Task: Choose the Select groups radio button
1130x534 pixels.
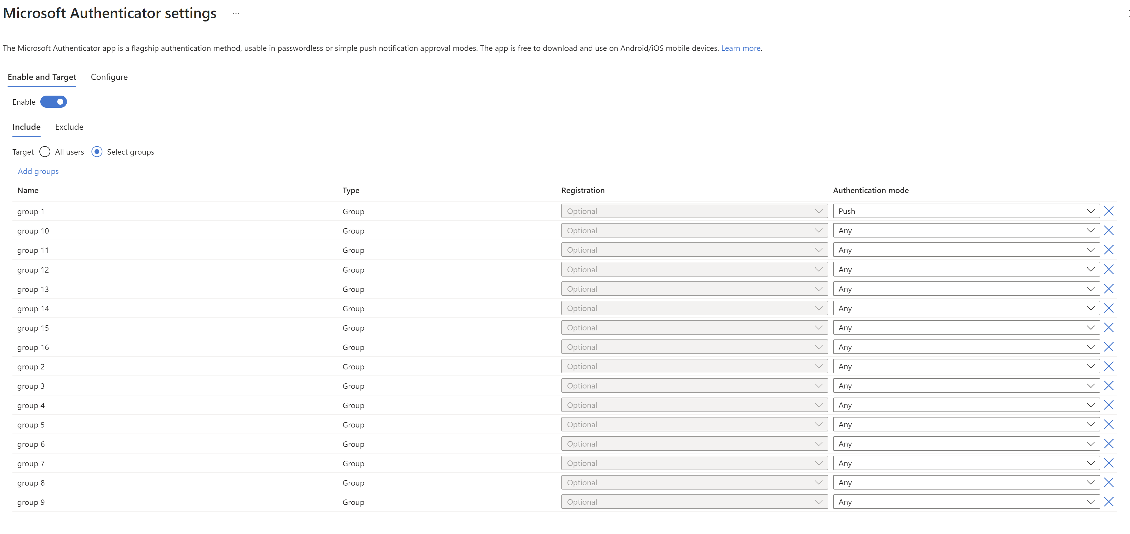Action: pyautogui.click(x=97, y=152)
